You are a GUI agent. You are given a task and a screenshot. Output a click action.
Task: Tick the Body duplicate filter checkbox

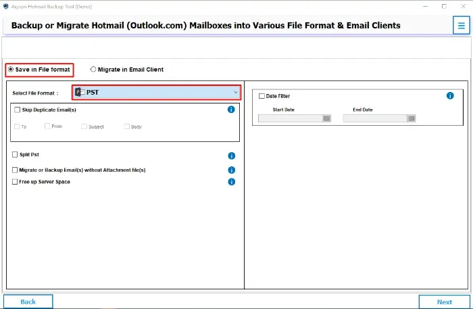(127, 126)
